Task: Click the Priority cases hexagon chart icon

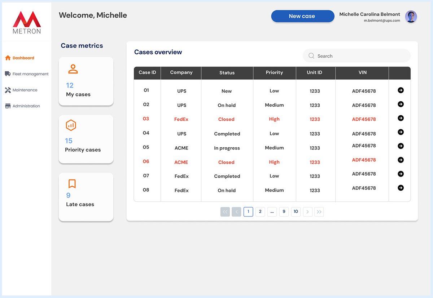Action: click(x=71, y=125)
